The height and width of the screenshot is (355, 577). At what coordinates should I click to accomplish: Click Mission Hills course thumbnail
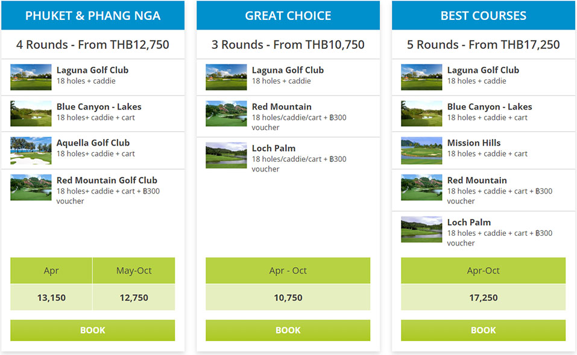(x=421, y=150)
